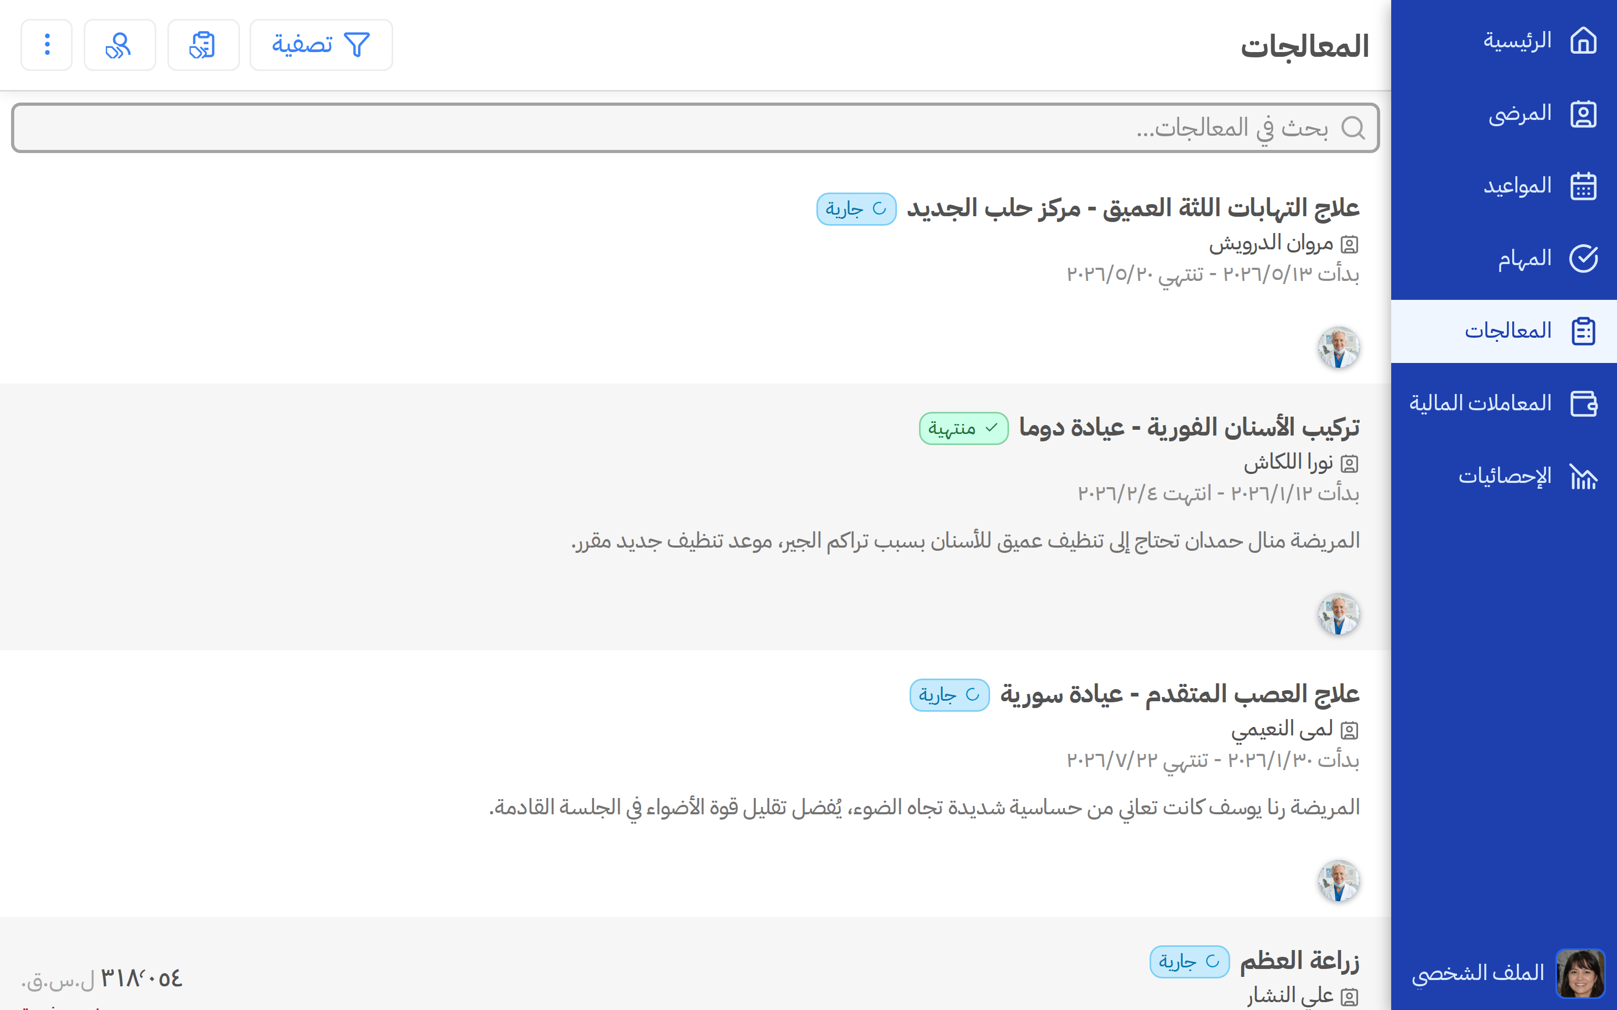Click patient icon next to لمى النعيمي
1617x1010 pixels.
pyautogui.click(x=1349, y=730)
